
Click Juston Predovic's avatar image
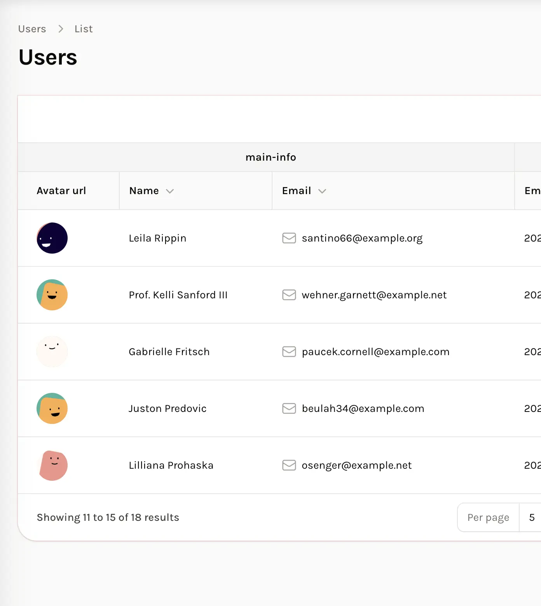click(52, 408)
